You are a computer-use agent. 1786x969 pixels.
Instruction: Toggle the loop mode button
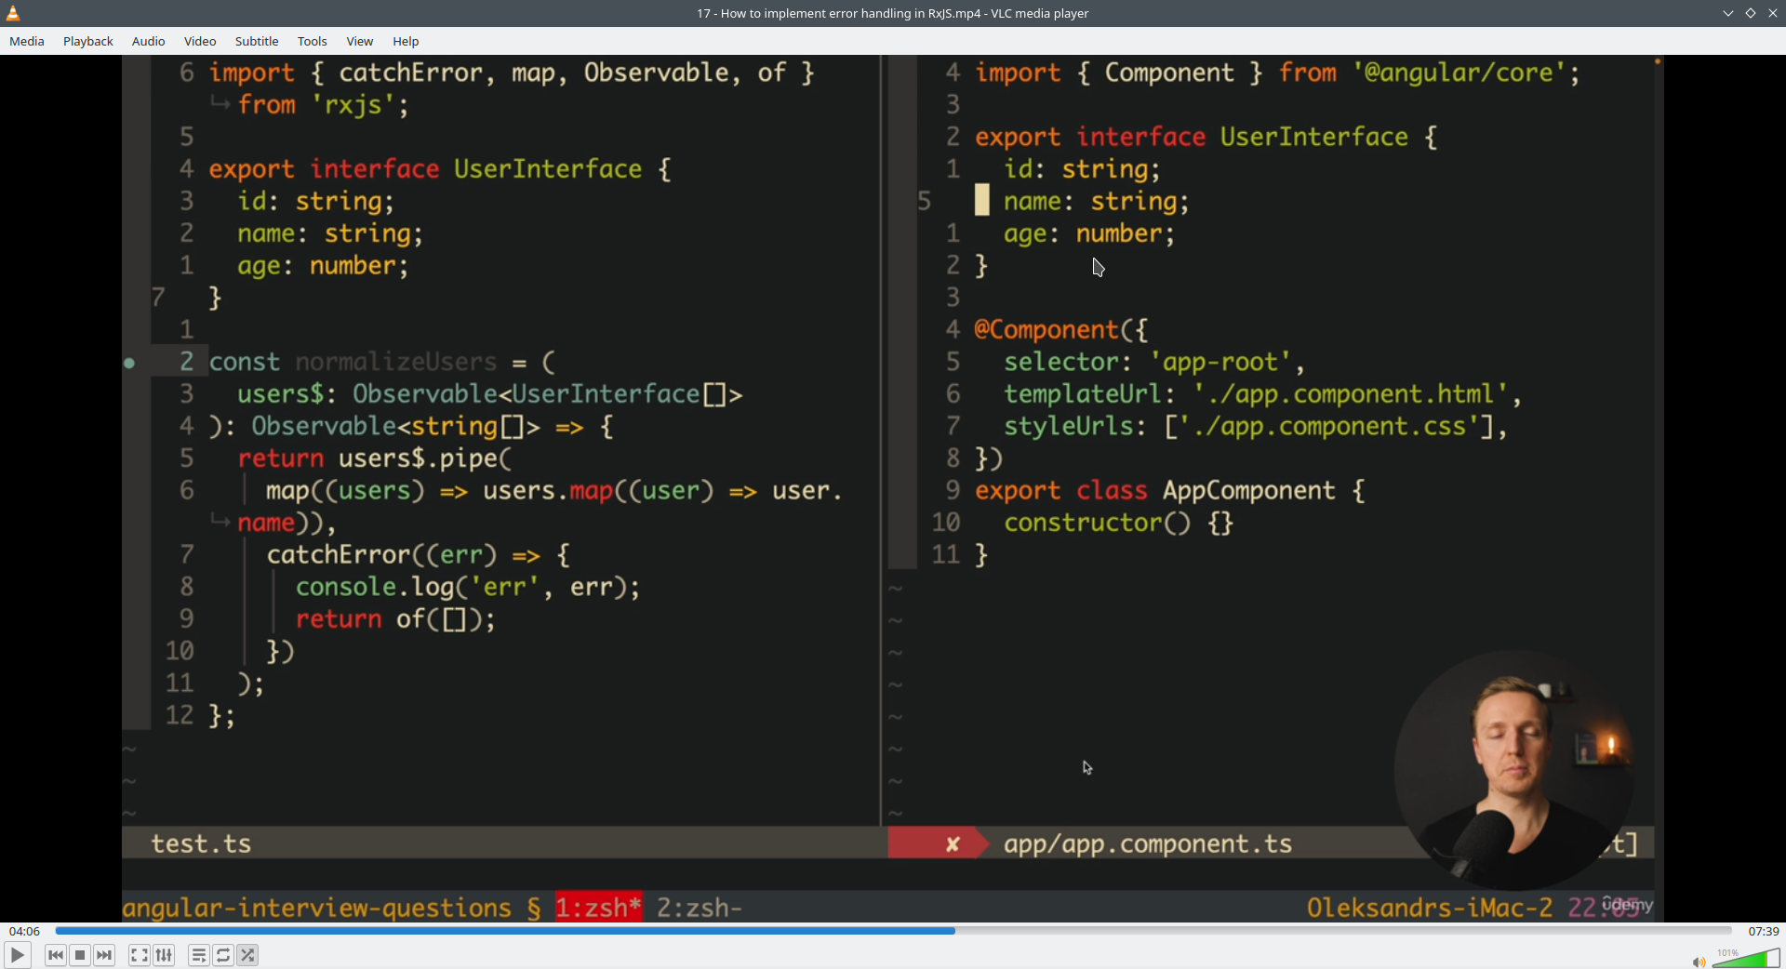tap(223, 955)
